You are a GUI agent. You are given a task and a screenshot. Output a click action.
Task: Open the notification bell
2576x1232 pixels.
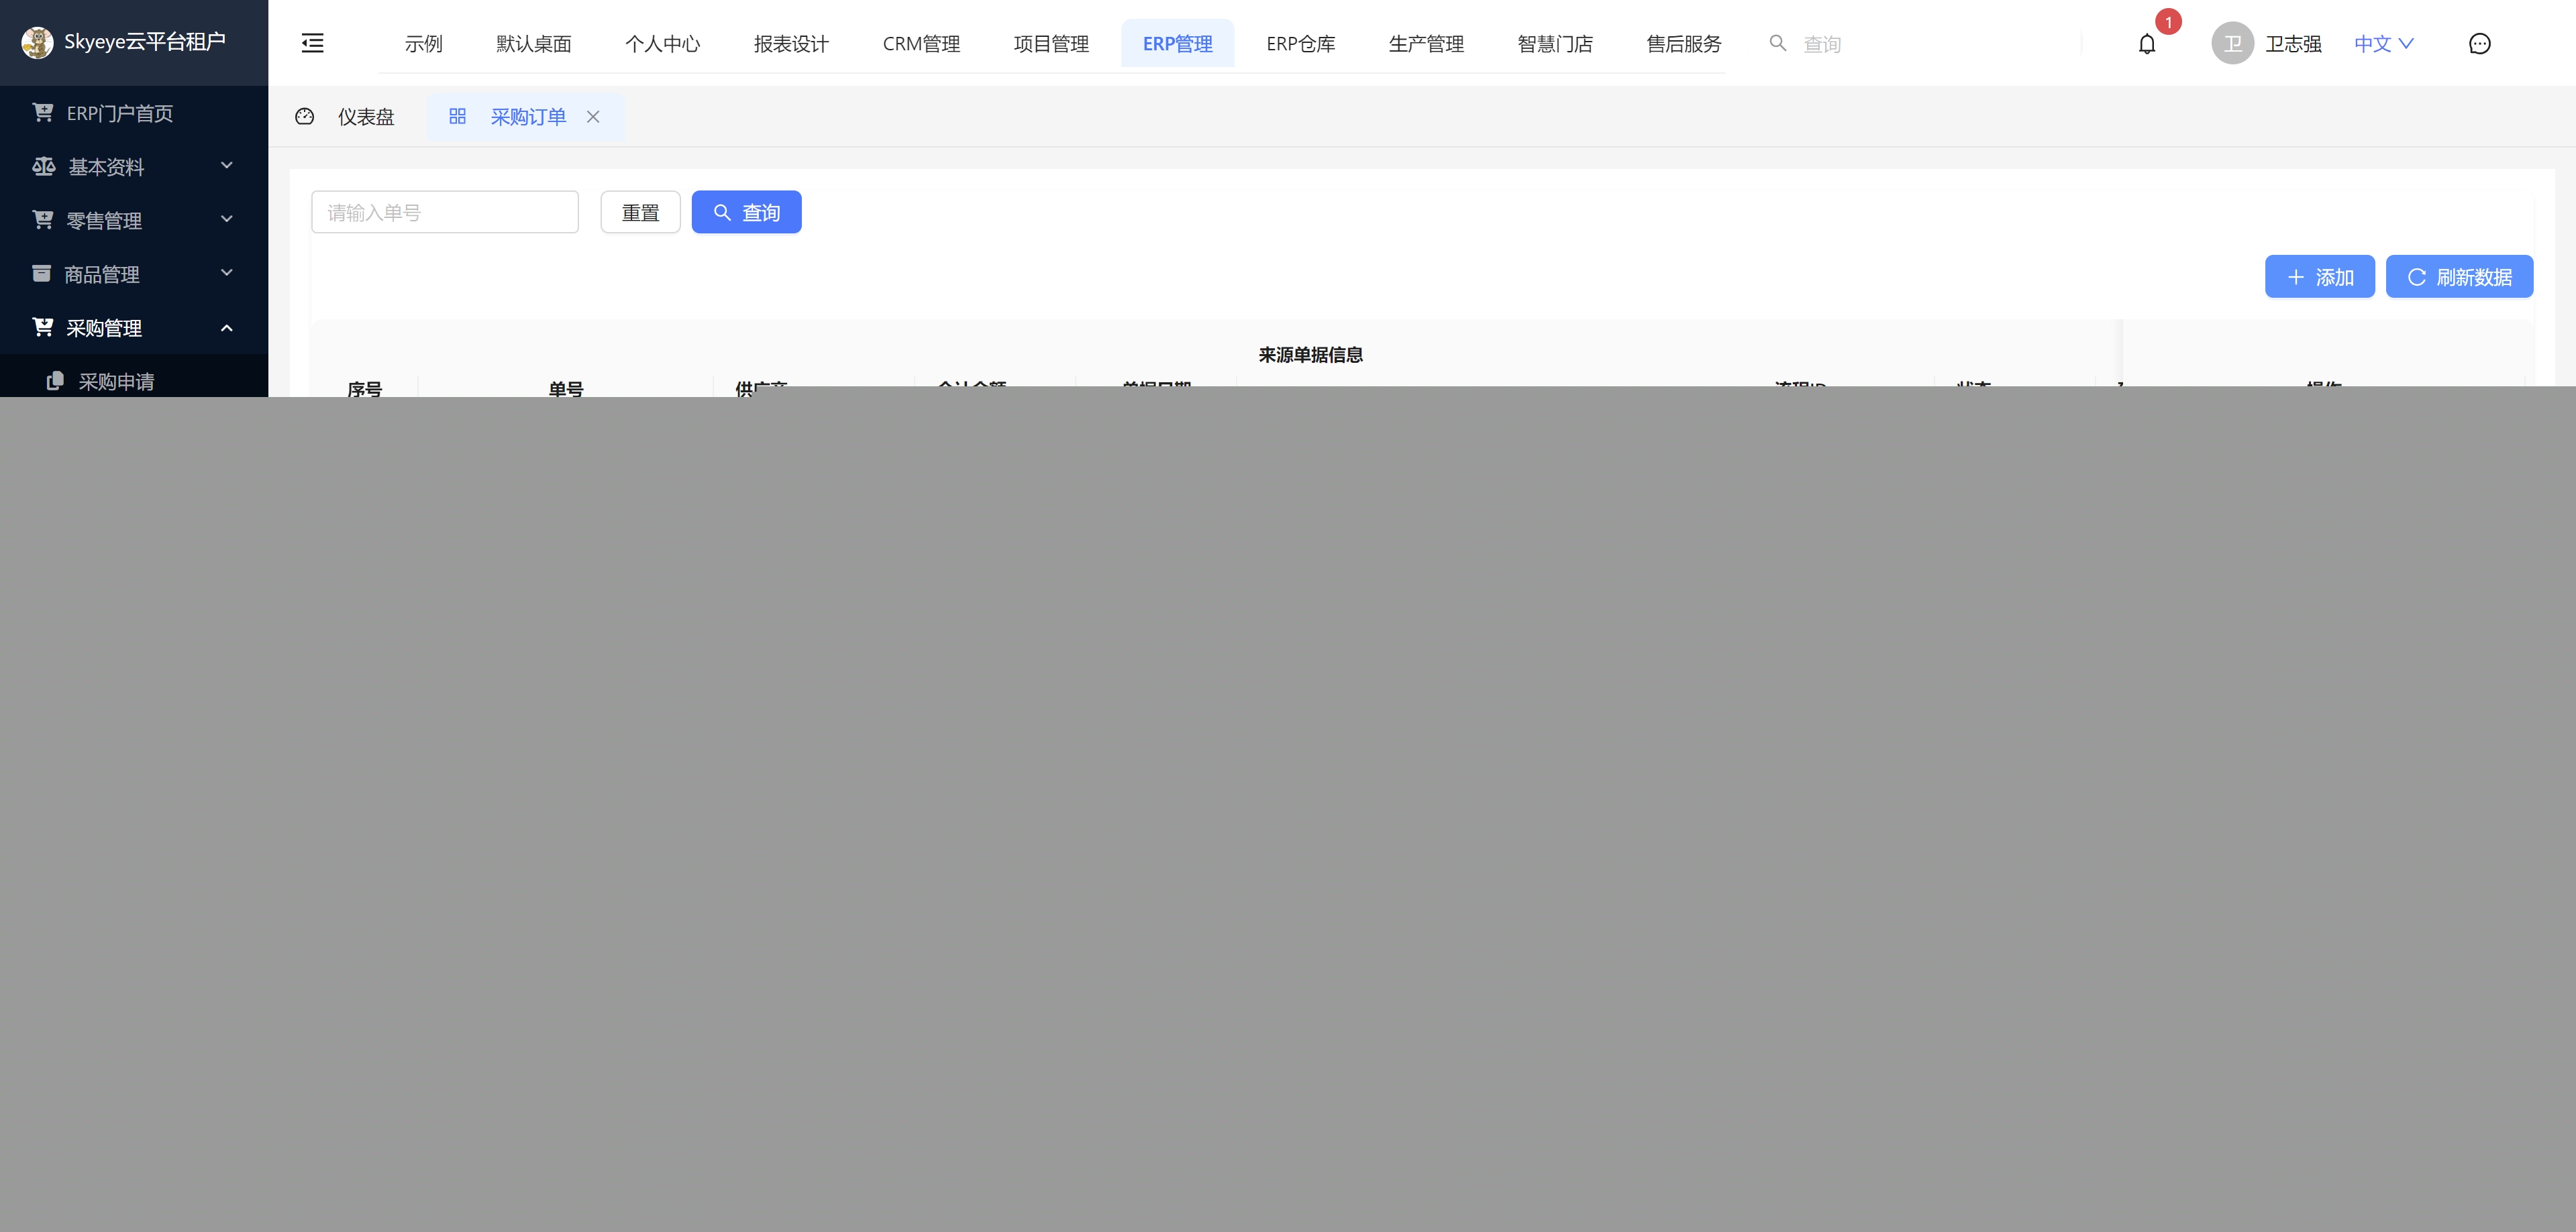pyautogui.click(x=2146, y=44)
